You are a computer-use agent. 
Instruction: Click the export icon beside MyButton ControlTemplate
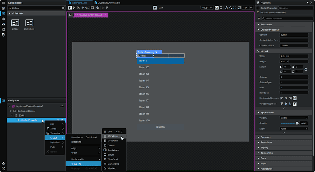pos(62,106)
